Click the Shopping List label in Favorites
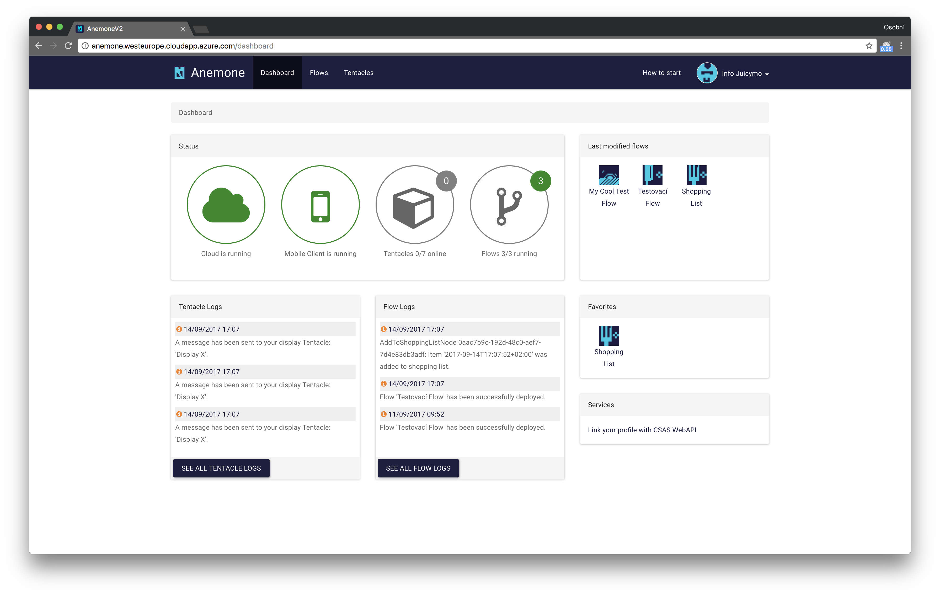Screen dimensions: 940x596 click(608, 358)
